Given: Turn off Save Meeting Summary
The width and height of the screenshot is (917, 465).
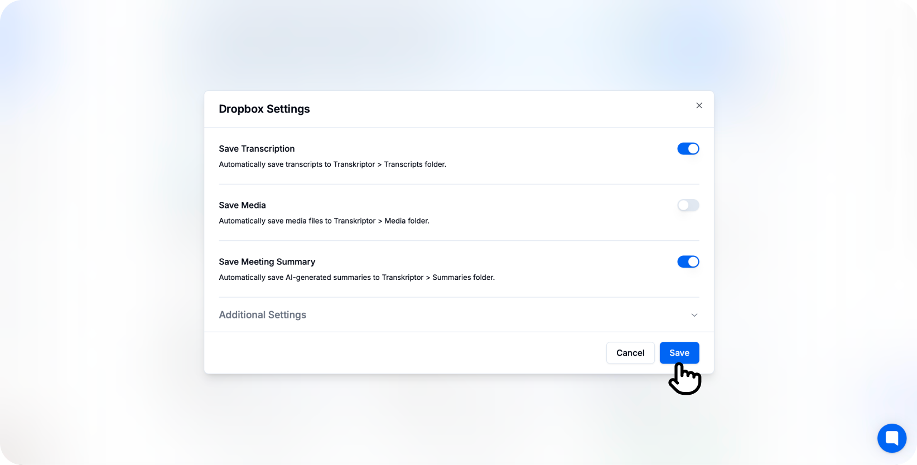Looking at the screenshot, I should point(688,261).
